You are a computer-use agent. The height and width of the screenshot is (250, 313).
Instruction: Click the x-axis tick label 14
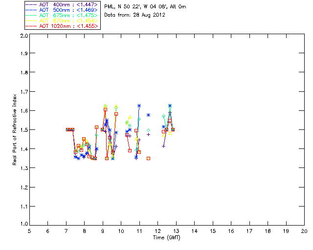pyautogui.click(x=195, y=231)
